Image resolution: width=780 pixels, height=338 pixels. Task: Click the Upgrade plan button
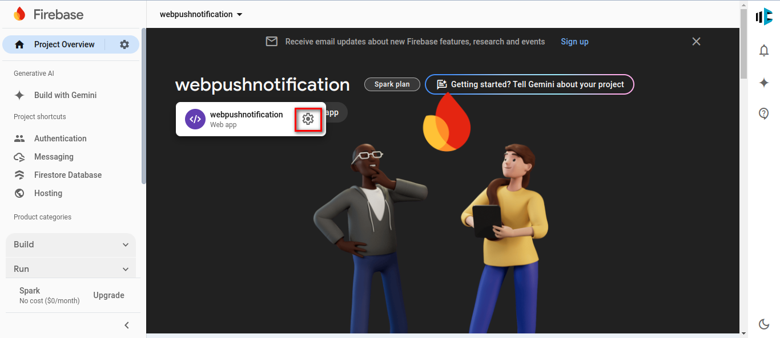tap(108, 295)
